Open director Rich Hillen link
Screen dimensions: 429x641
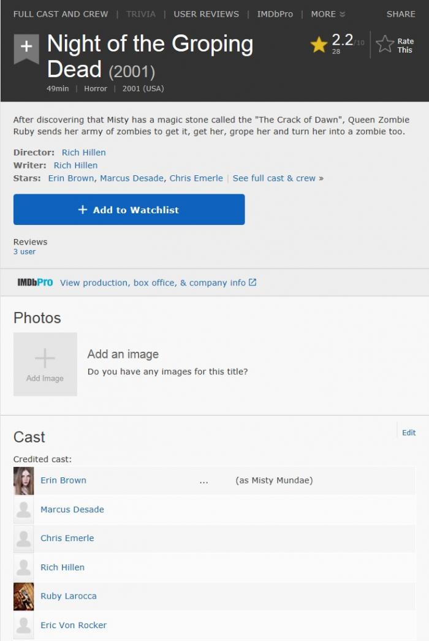coord(84,153)
